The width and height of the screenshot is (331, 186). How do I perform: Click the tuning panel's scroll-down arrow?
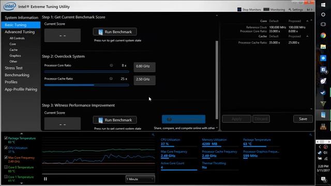point(217,128)
